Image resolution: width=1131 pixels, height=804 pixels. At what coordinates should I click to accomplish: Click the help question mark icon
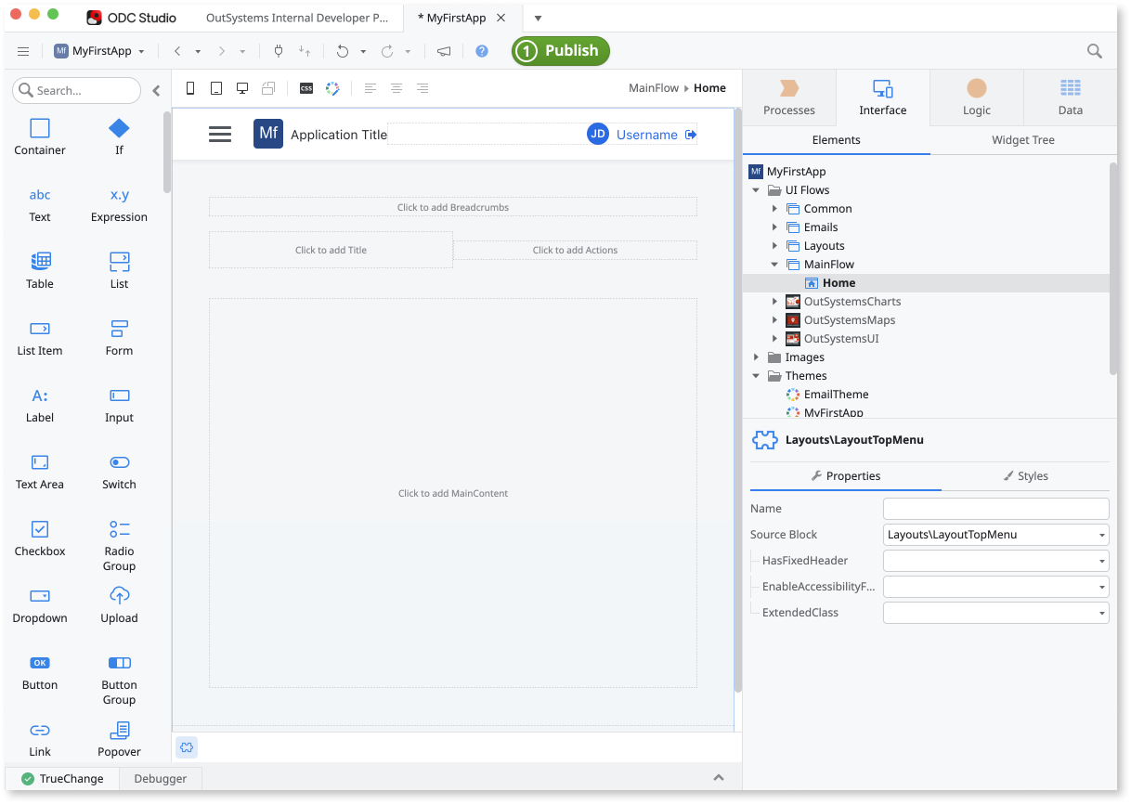481,51
